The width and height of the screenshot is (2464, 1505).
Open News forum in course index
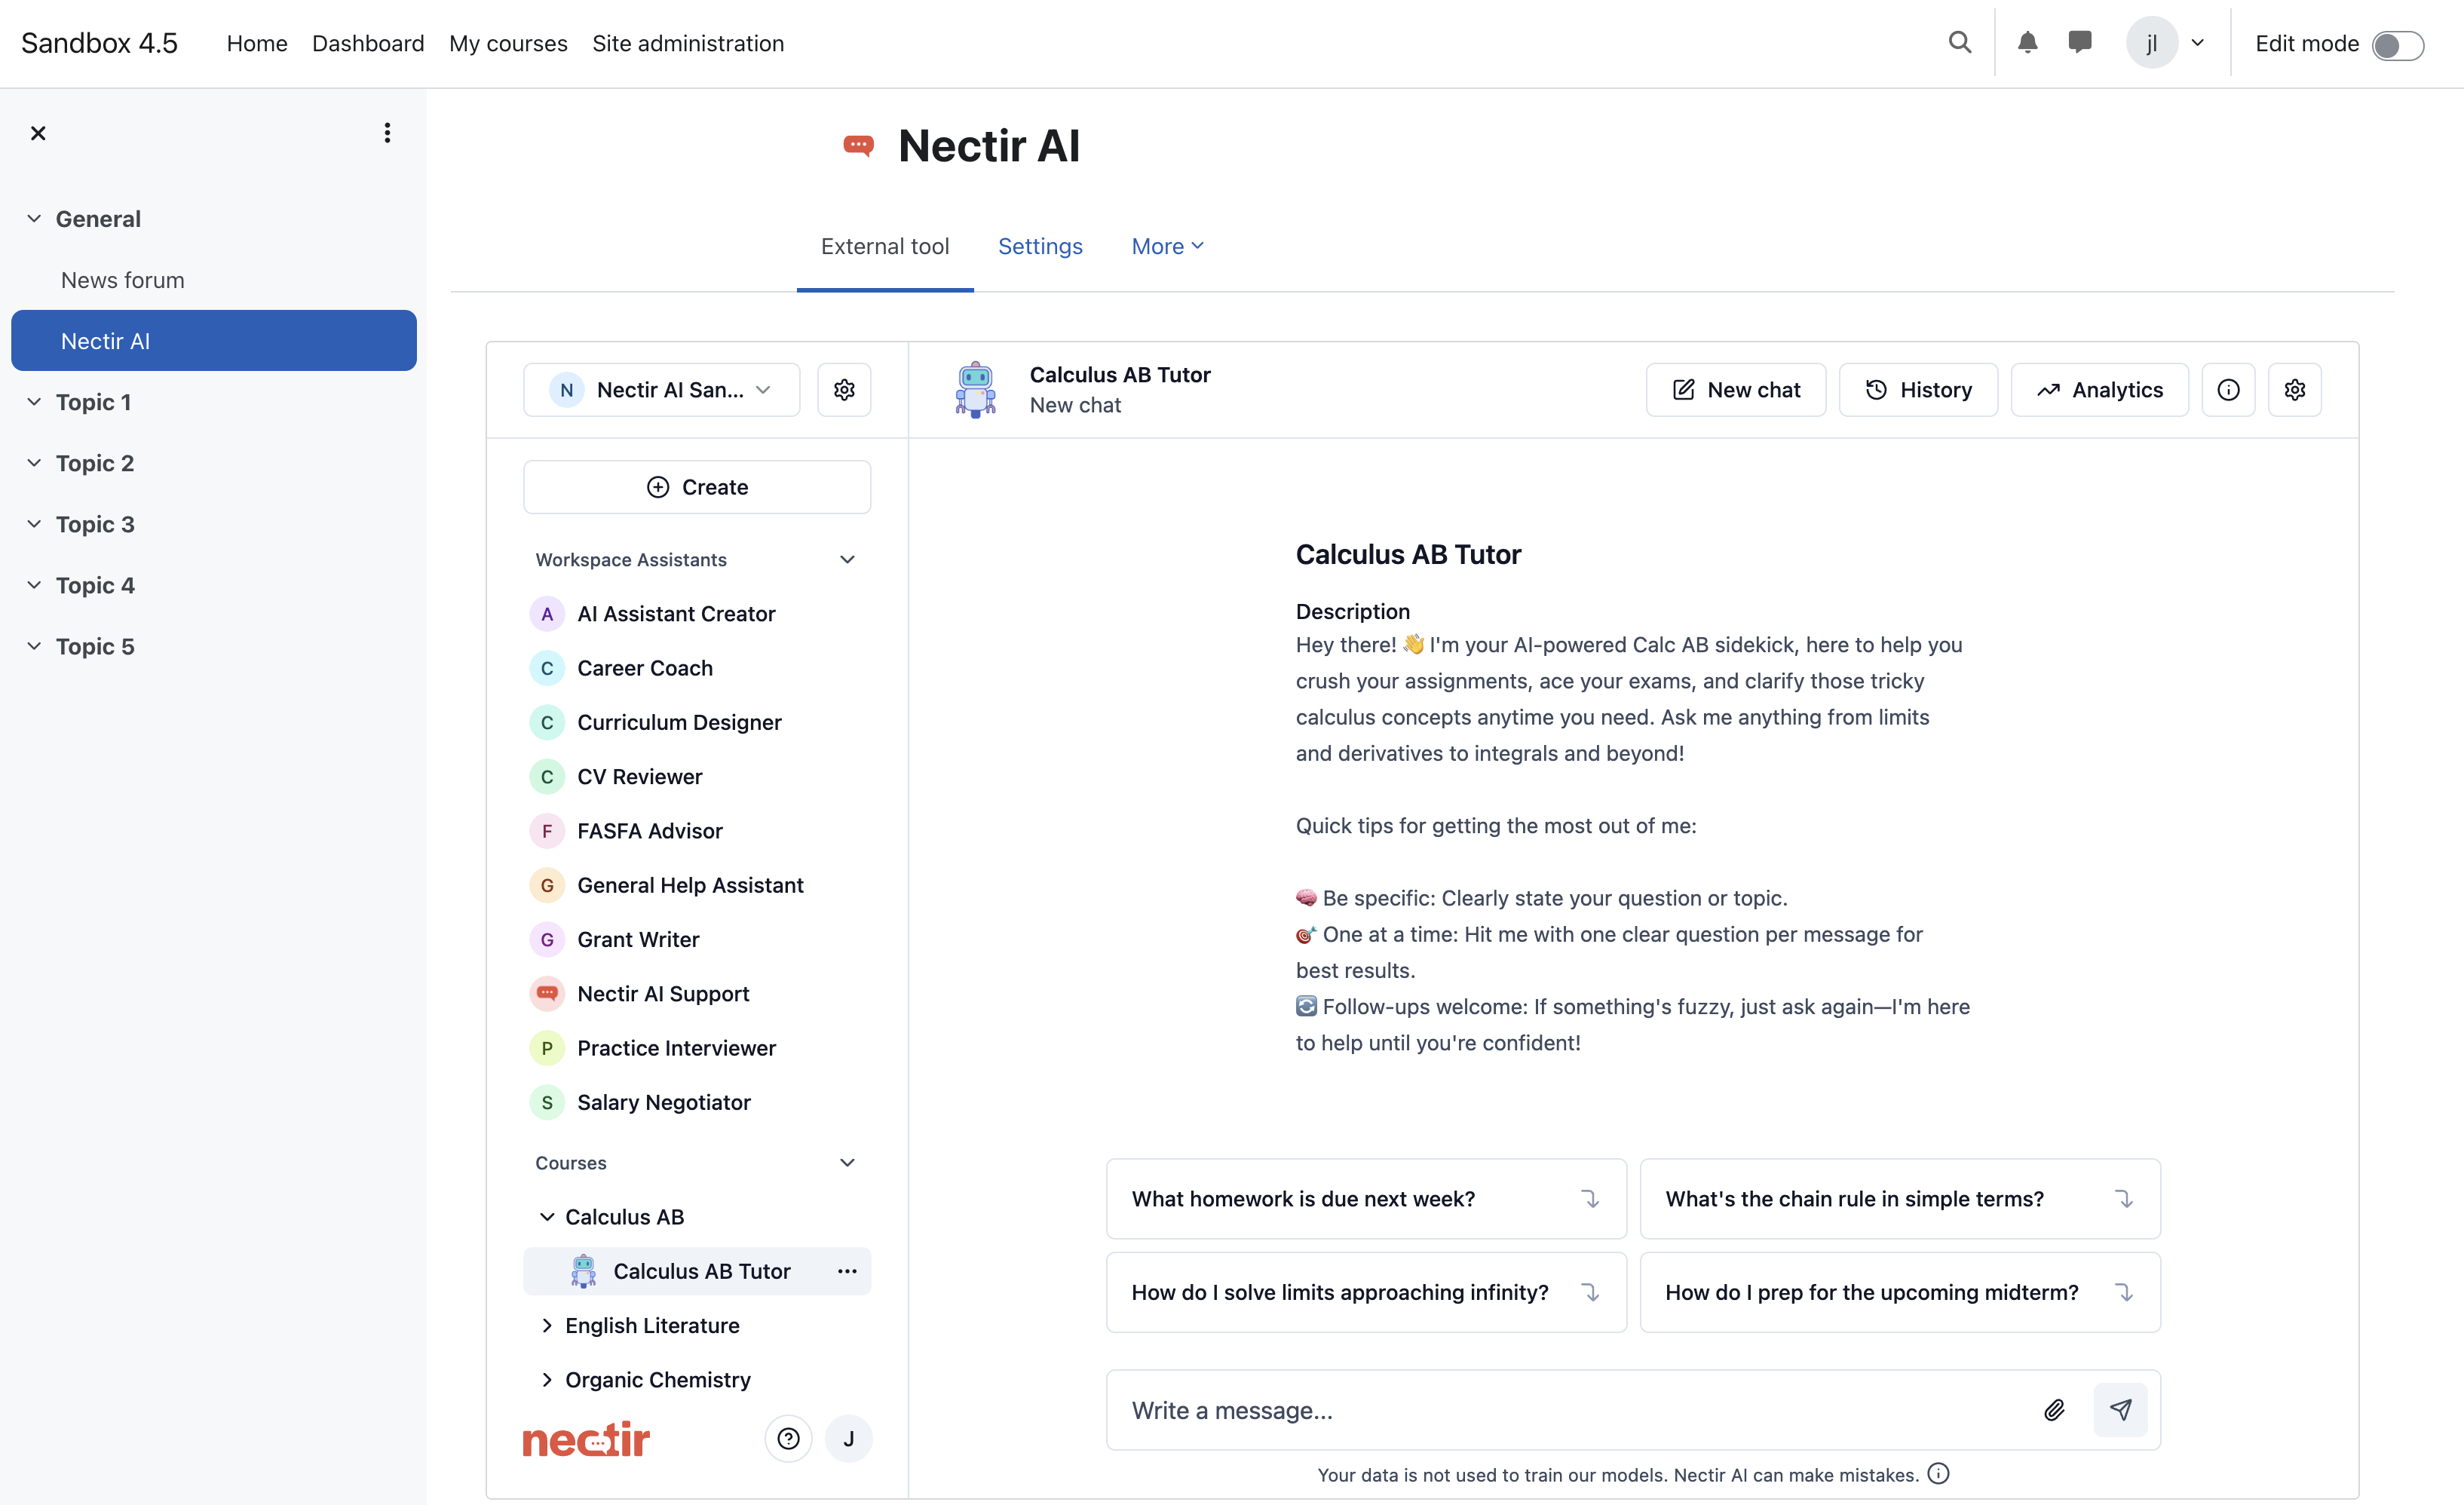pos(122,280)
